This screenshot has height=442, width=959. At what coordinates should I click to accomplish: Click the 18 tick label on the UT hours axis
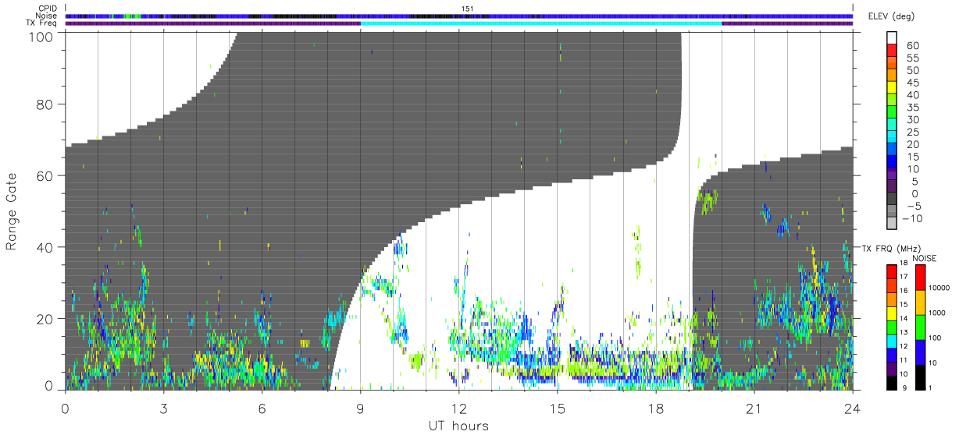[x=656, y=408]
